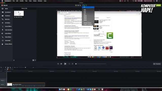Image resolution: width=162 pixels, height=91 pixels.
Task: Click the volume icon in menu bar
Action: coord(136,1)
